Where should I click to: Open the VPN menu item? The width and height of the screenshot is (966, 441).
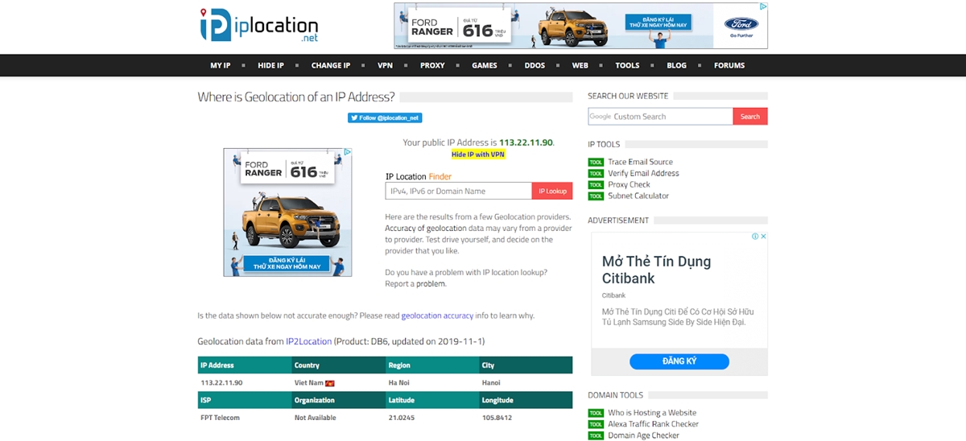tap(385, 65)
